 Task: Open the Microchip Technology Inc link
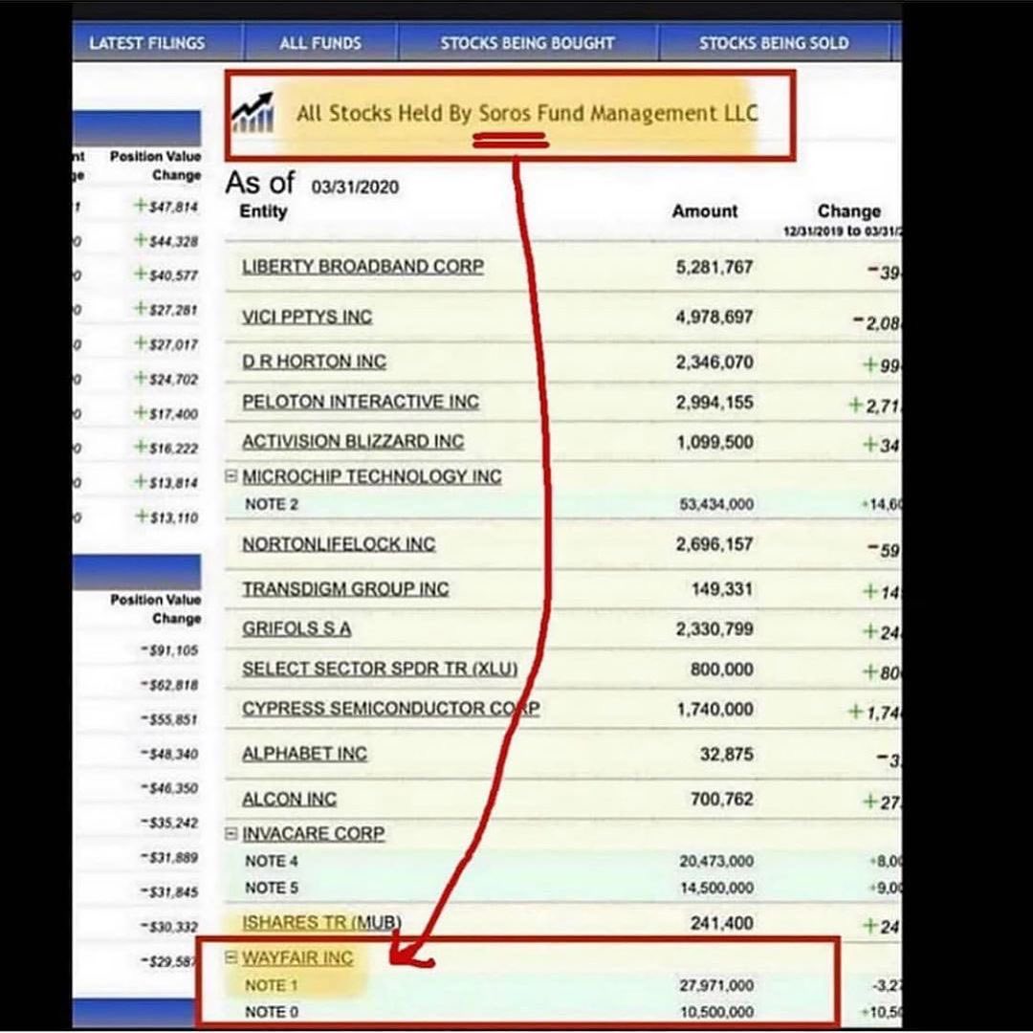click(371, 476)
